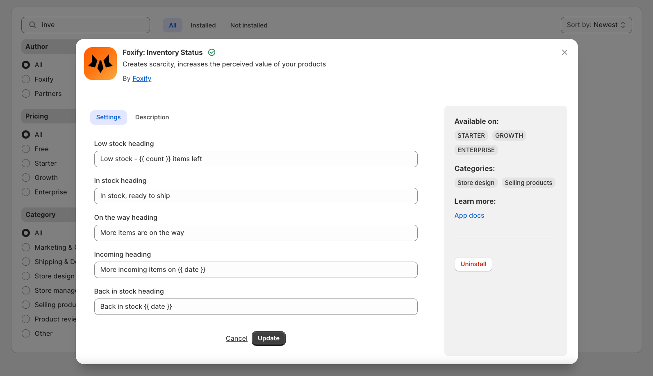Show Installed apps tab

(x=203, y=25)
